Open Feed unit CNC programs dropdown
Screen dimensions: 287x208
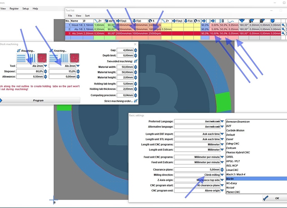222,157
